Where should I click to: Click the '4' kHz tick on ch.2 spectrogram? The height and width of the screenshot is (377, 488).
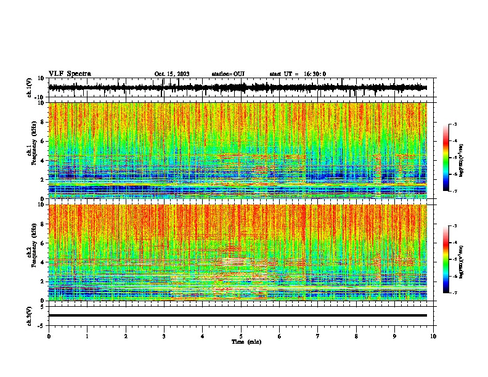tap(43, 262)
